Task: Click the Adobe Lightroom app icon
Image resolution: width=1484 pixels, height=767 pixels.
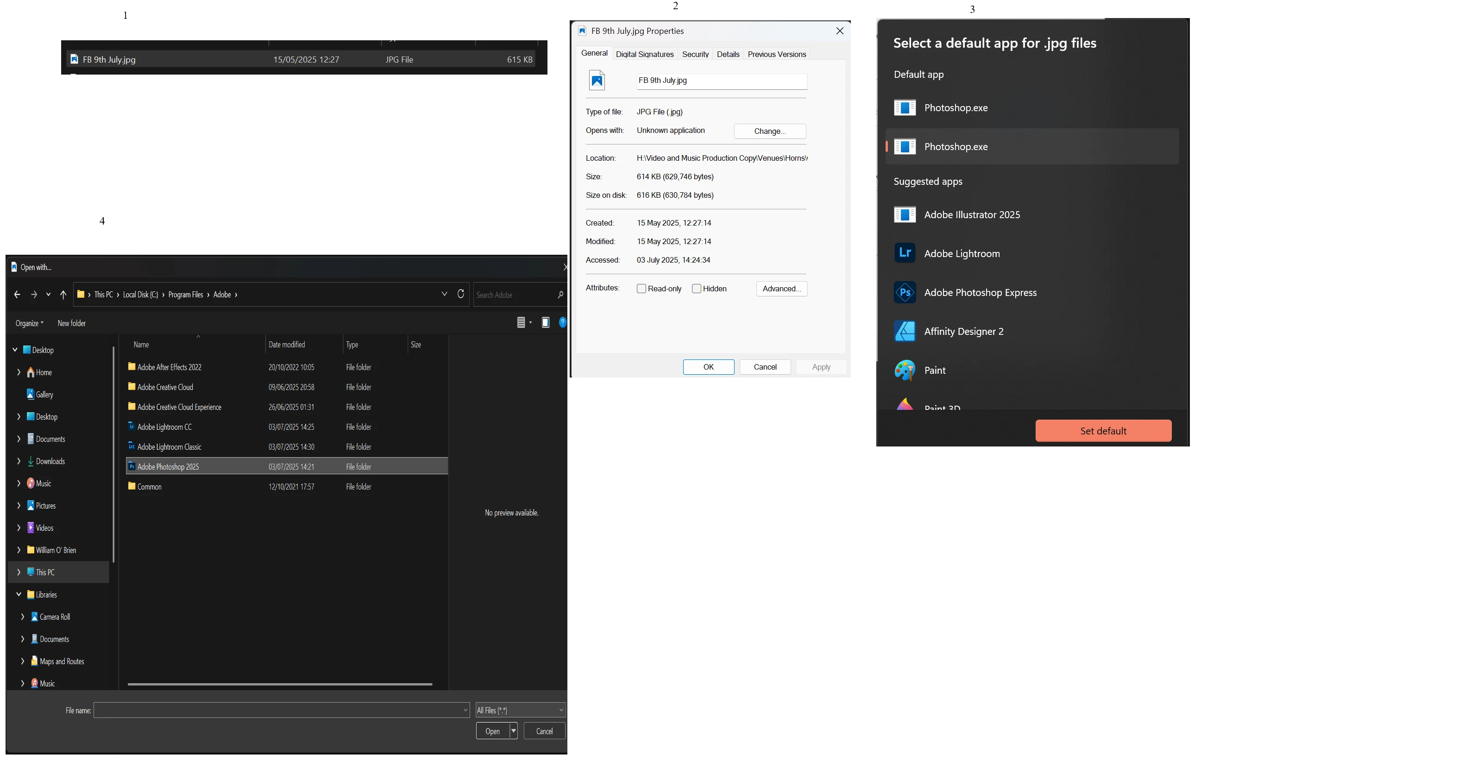Action: (905, 253)
